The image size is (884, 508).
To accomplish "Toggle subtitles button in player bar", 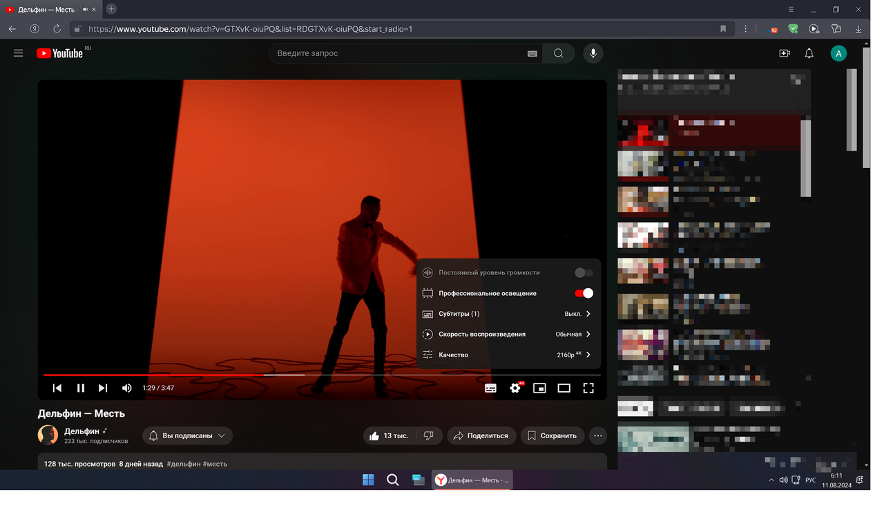I will pyautogui.click(x=490, y=388).
